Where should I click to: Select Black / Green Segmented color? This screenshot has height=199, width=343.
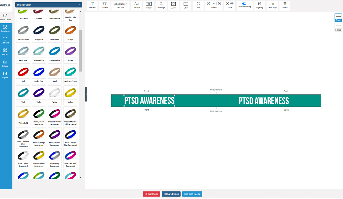pyautogui.click(x=39, y=116)
